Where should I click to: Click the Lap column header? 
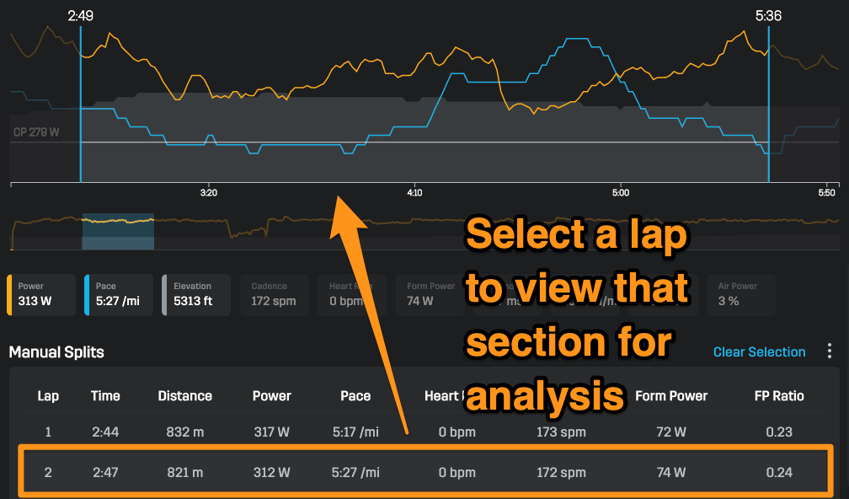point(48,396)
